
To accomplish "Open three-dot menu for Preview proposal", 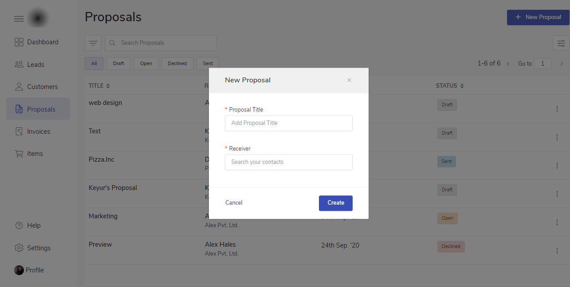I will 557,251.
